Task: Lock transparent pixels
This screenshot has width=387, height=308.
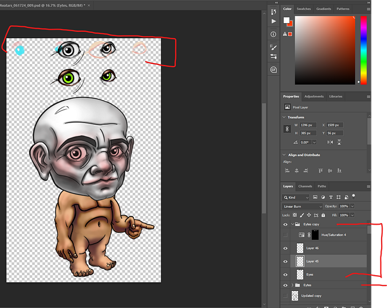Action: 295,215
